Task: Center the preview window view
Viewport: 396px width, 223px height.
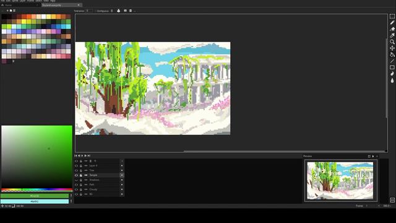Action: click(369, 156)
